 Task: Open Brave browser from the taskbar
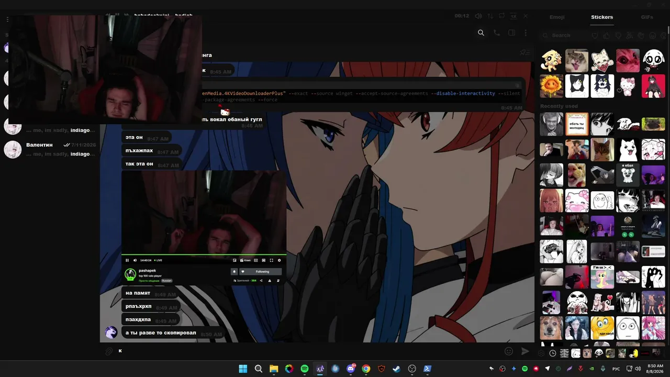coord(382,369)
